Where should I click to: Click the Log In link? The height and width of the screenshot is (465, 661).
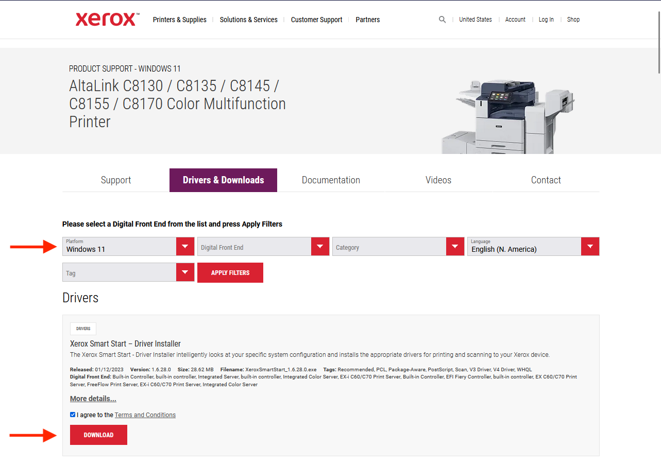pyautogui.click(x=546, y=20)
